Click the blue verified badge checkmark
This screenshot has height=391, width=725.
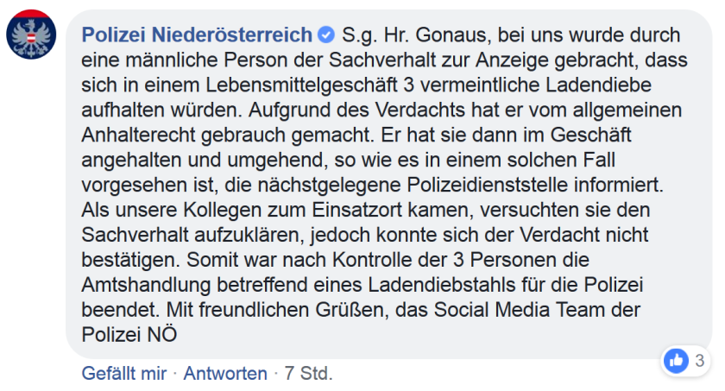click(x=326, y=35)
